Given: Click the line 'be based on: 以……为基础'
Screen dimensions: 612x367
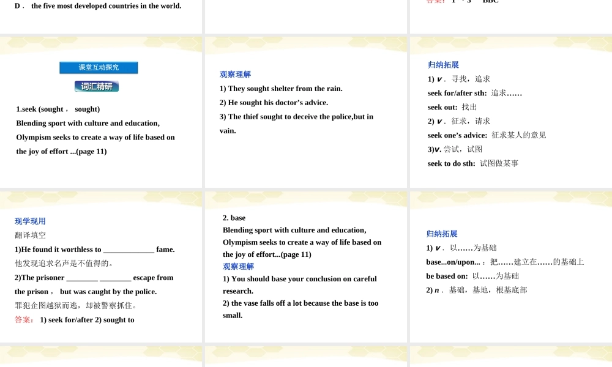Looking at the screenshot, I should click(x=472, y=276).
